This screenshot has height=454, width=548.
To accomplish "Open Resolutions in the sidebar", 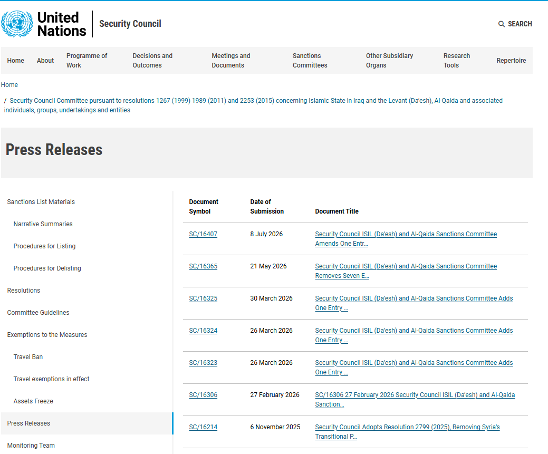I will point(24,291).
